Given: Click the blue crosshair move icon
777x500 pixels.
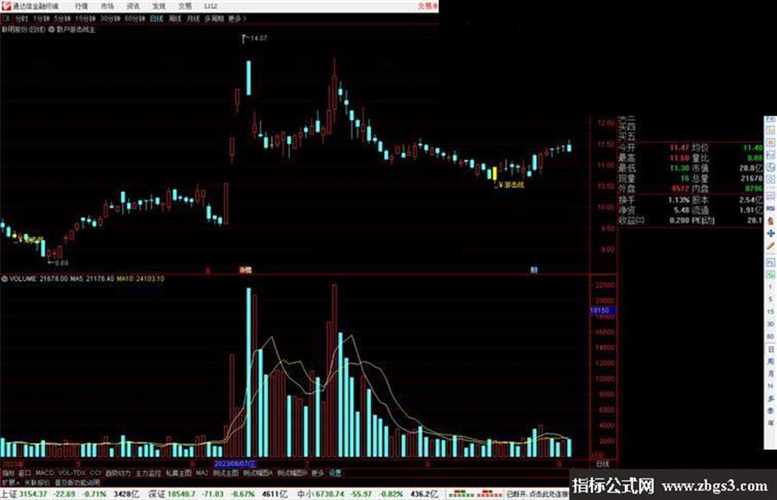Looking at the screenshot, I should (770, 233).
